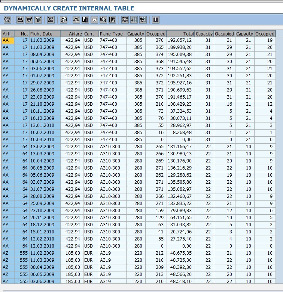Click occupied value 159
Image resolution: width=283 pixels, height=292 pixels.
pyautogui.click(x=156, y=211)
